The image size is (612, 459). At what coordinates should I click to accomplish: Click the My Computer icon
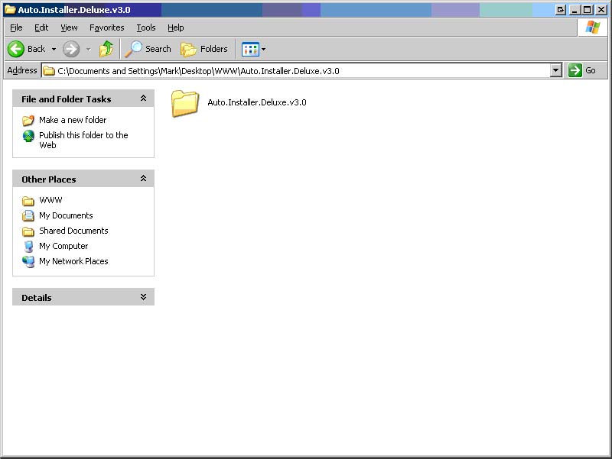click(x=28, y=246)
